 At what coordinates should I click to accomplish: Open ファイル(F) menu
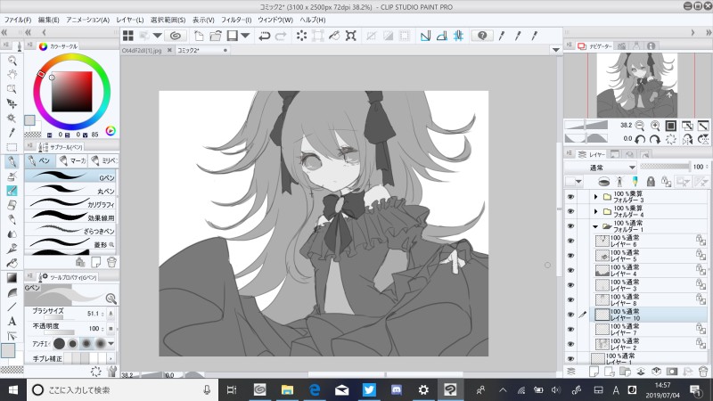pyautogui.click(x=17, y=20)
